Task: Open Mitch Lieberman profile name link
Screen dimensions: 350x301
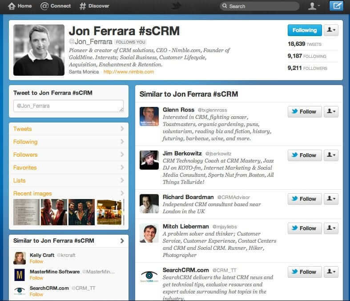Action: [x=186, y=226]
